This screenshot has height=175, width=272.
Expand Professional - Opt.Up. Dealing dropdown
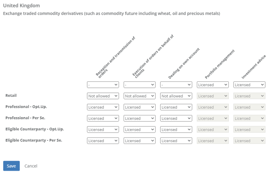click(176, 107)
